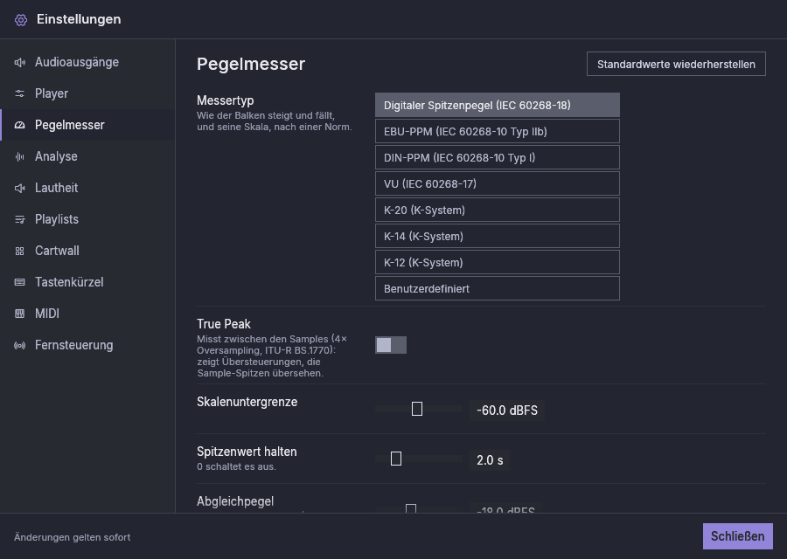The height and width of the screenshot is (559, 787).
Task: Click the 'Messertyp' setting label
Action: [x=226, y=100]
